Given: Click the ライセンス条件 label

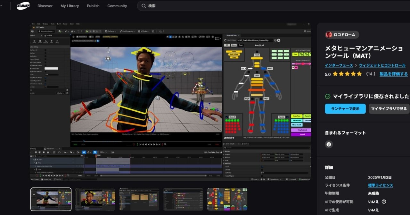Looking at the screenshot, I should tap(337, 185).
